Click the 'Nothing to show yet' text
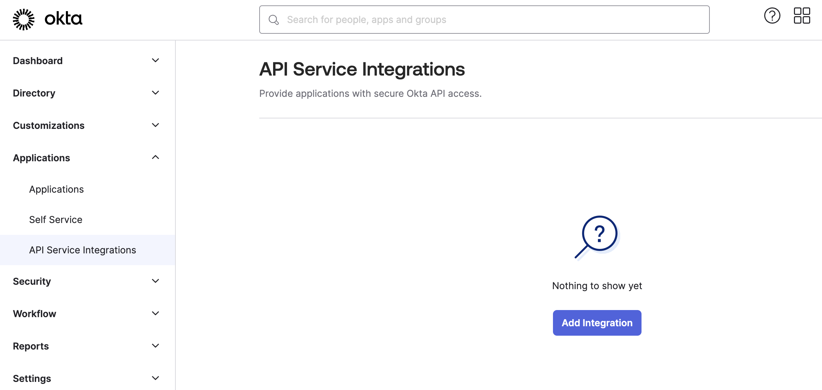Image resolution: width=822 pixels, height=390 pixels. (x=597, y=286)
